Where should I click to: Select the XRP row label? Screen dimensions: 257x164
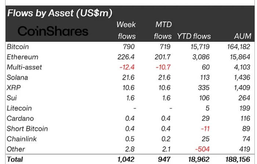(13, 88)
